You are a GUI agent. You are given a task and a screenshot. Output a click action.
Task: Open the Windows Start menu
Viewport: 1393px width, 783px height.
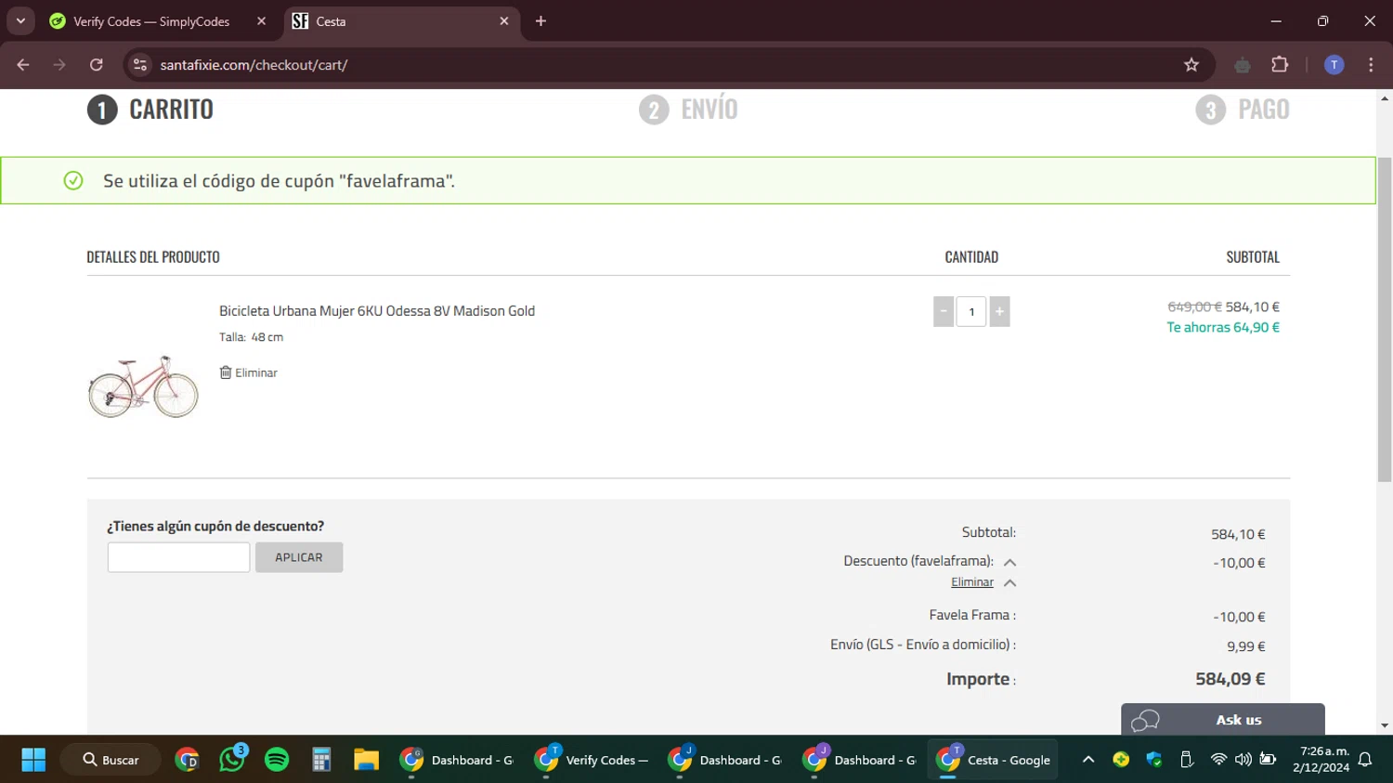pos(33,760)
